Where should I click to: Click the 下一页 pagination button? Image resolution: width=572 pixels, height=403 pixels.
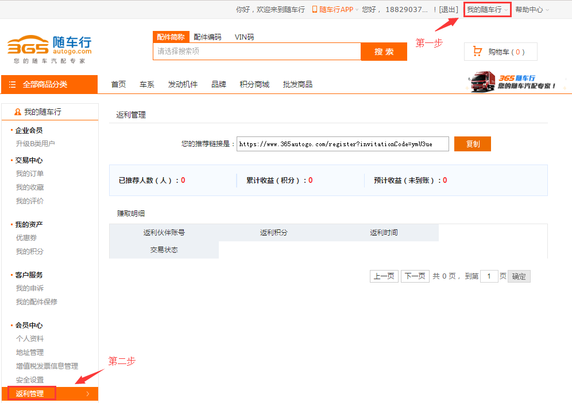(415, 276)
